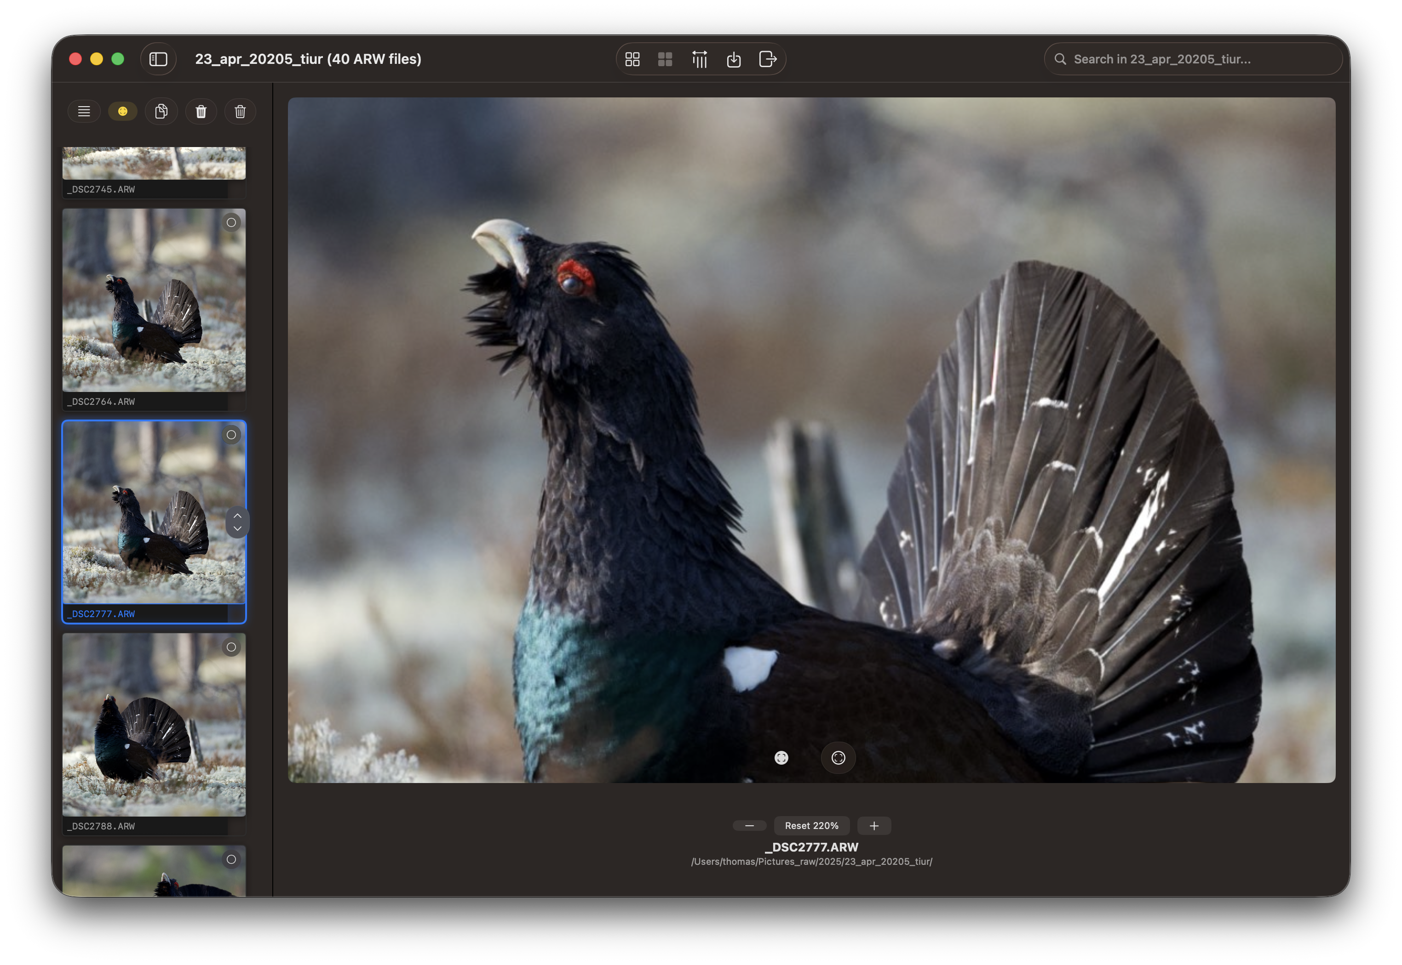Zoom out with the minus button
1402x965 pixels.
749,825
